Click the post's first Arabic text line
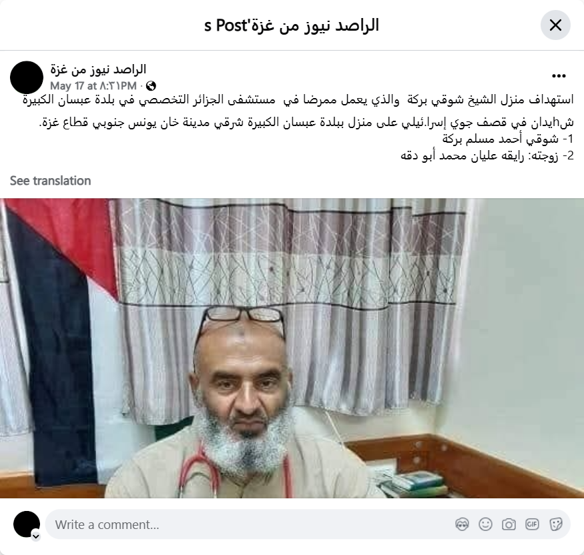Screen dimensions: 584x555 [x=298, y=100]
